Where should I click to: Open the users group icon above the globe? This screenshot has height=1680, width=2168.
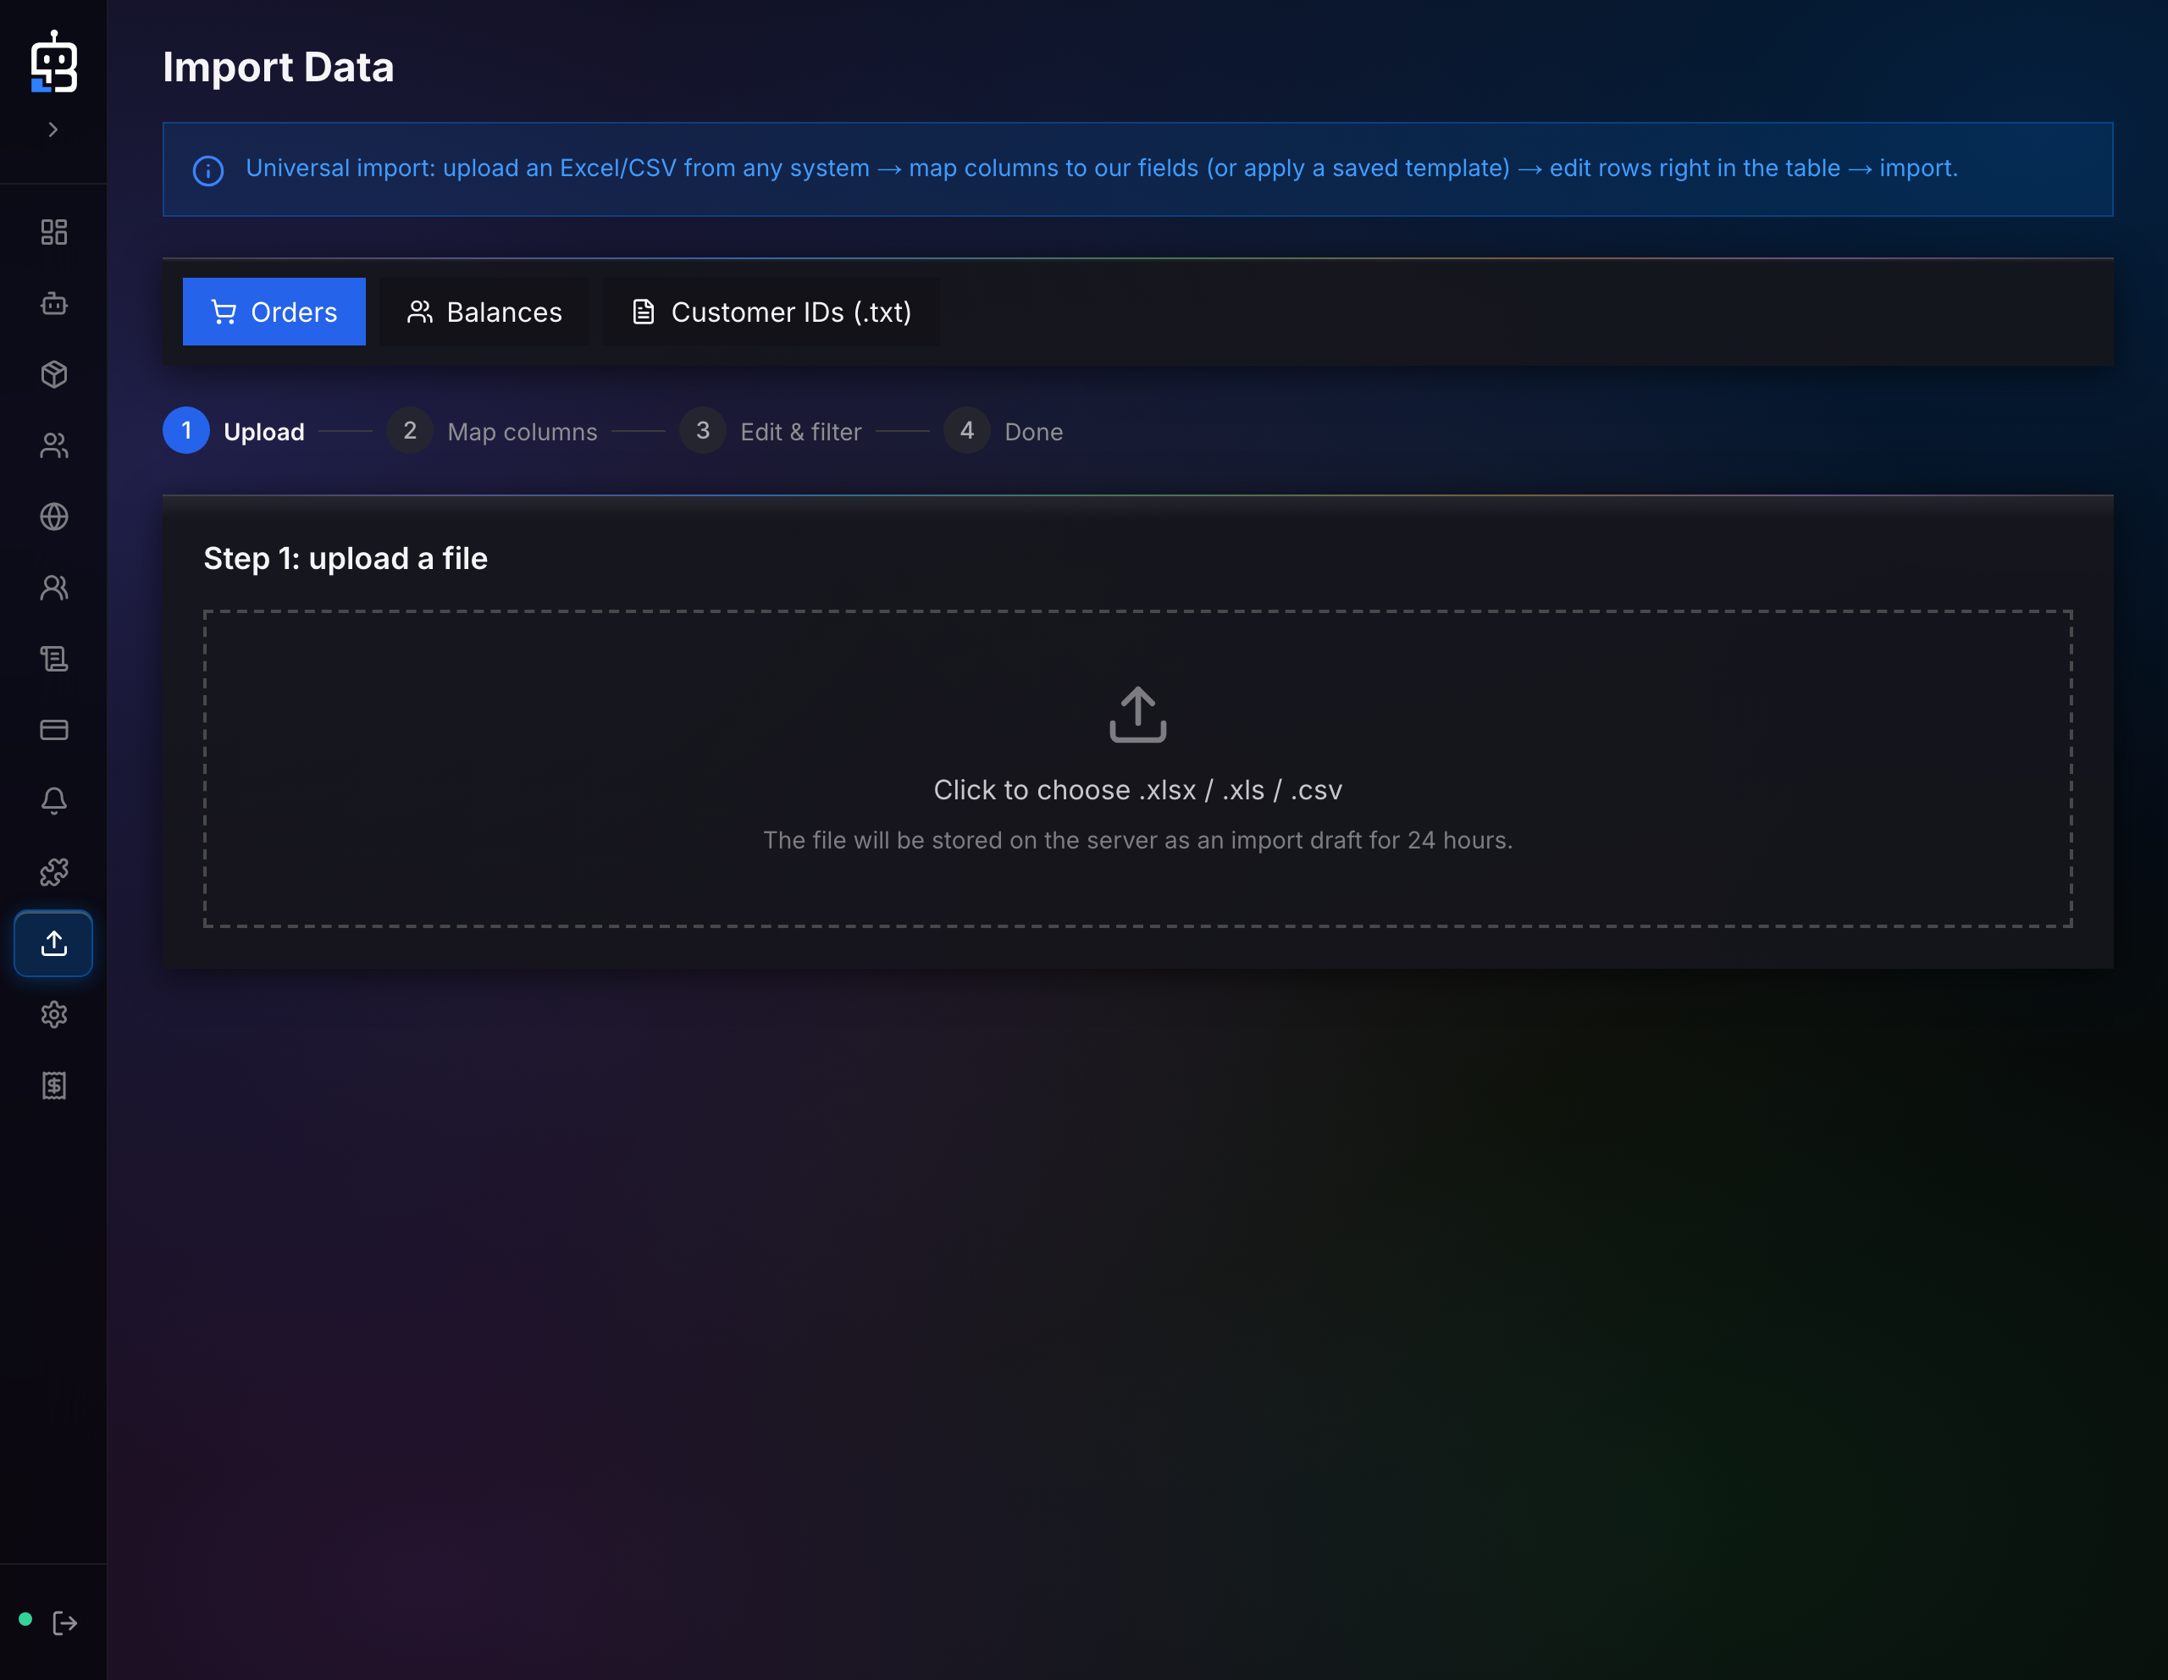coord(53,445)
